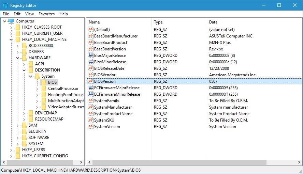Click the string icon beside BIOSVendor
The width and height of the screenshot is (303, 174).
(91, 75)
